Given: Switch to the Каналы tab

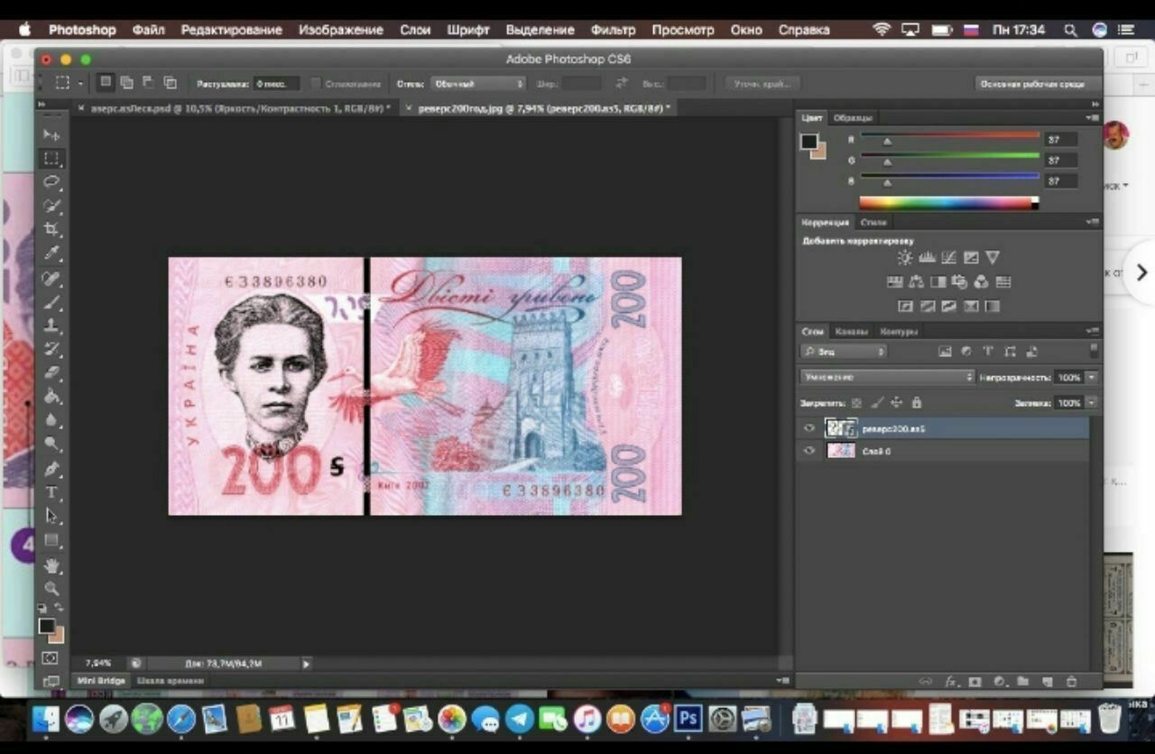Looking at the screenshot, I should click(851, 331).
